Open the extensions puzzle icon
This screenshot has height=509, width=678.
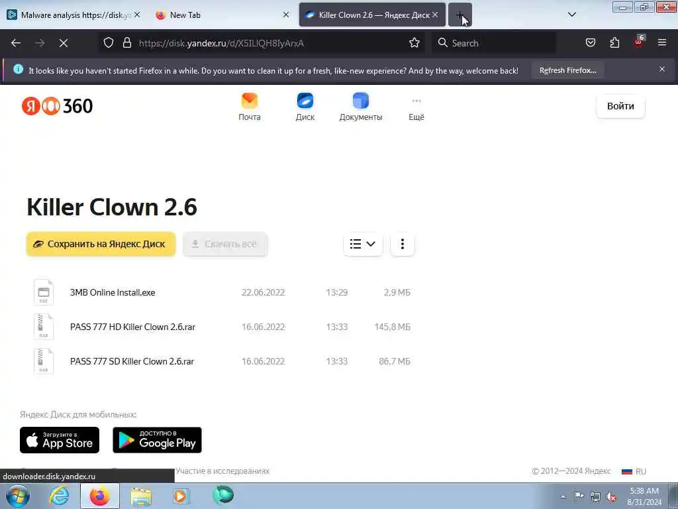614,43
